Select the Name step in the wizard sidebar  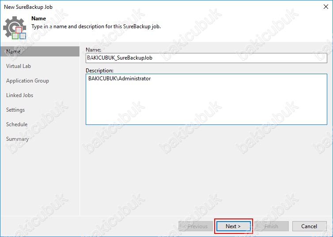tap(40, 52)
